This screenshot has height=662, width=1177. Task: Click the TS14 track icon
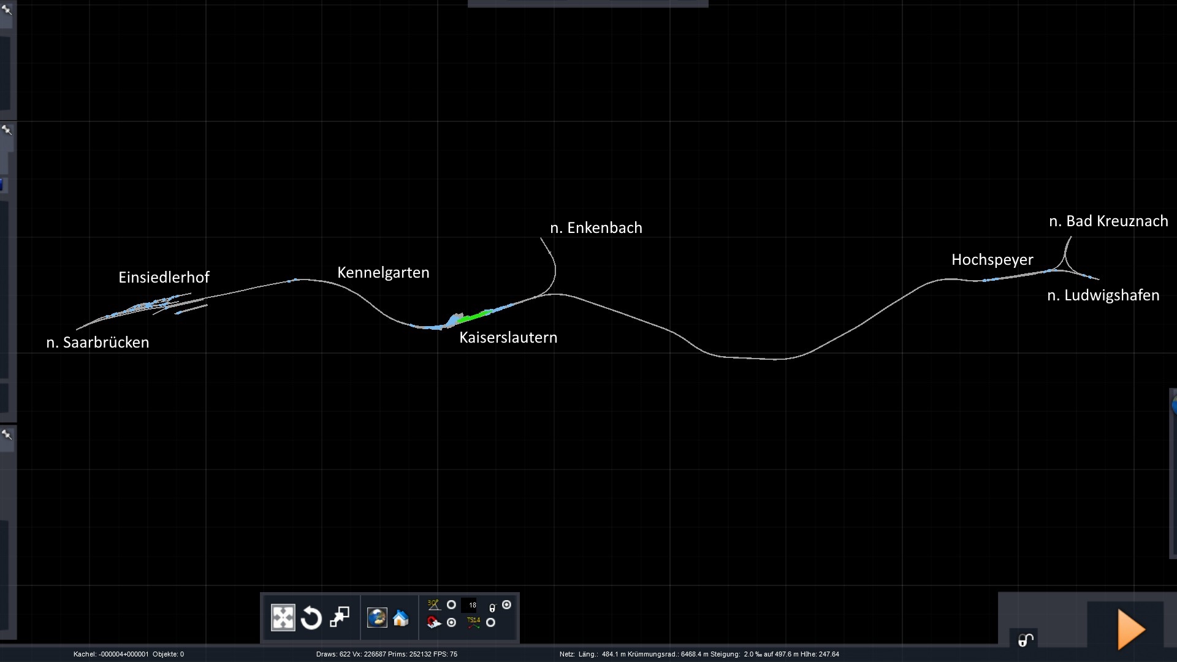(x=473, y=623)
